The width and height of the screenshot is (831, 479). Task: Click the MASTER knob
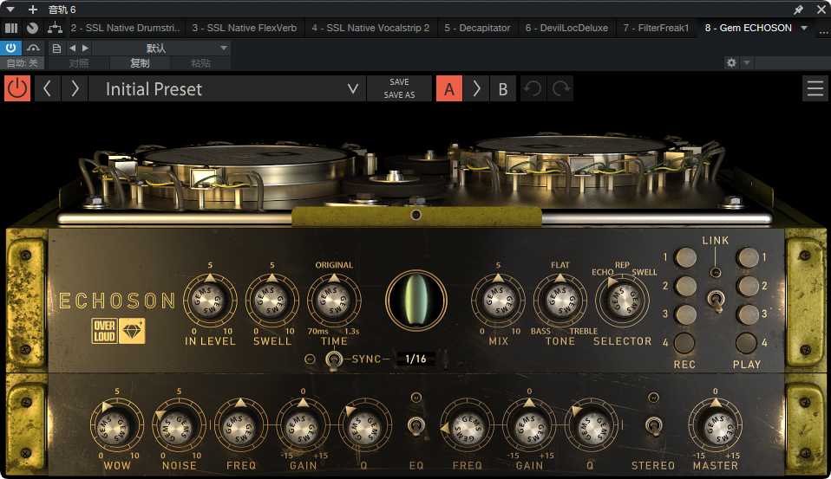coord(715,427)
